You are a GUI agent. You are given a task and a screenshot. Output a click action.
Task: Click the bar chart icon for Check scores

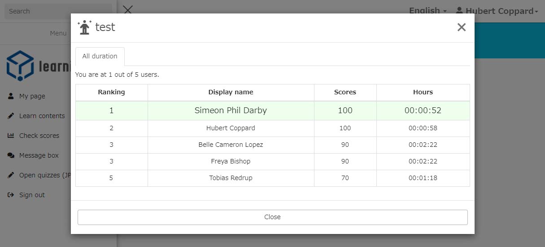point(11,136)
